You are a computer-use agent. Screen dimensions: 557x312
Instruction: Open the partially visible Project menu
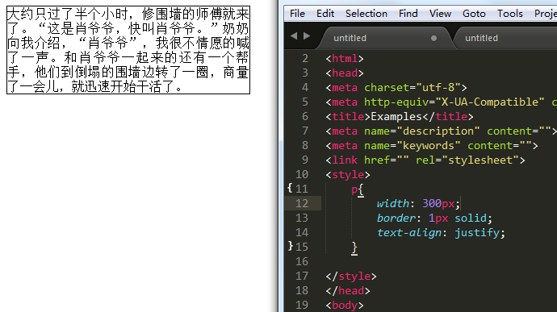(545, 14)
